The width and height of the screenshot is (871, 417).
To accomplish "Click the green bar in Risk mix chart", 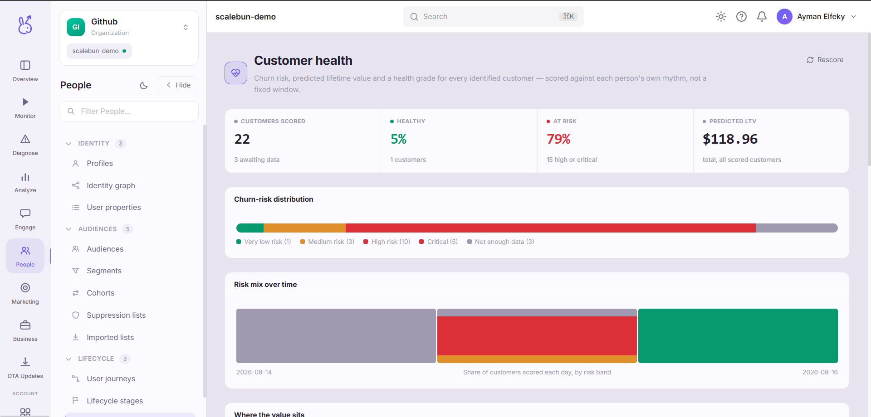I will 738,336.
